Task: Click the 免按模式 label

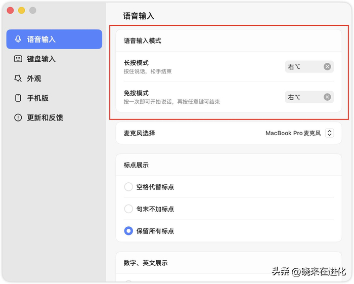Action: coord(136,93)
